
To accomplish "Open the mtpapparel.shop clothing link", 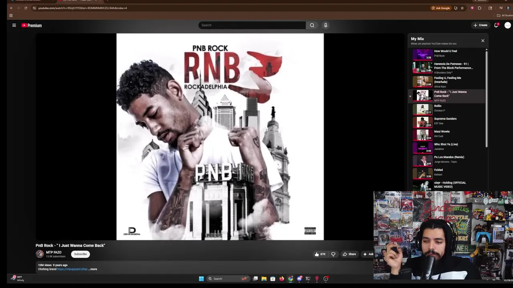I will click(72, 269).
